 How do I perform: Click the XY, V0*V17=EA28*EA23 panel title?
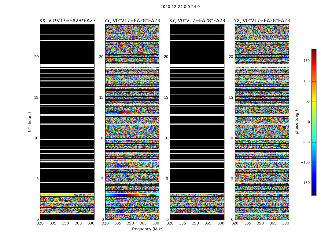coord(197,21)
